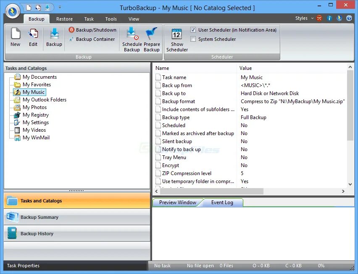The width and height of the screenshot is (358, 274).
Task: Open the View ribbon tab
Action: pyautogui.click(x=134, y=19)
